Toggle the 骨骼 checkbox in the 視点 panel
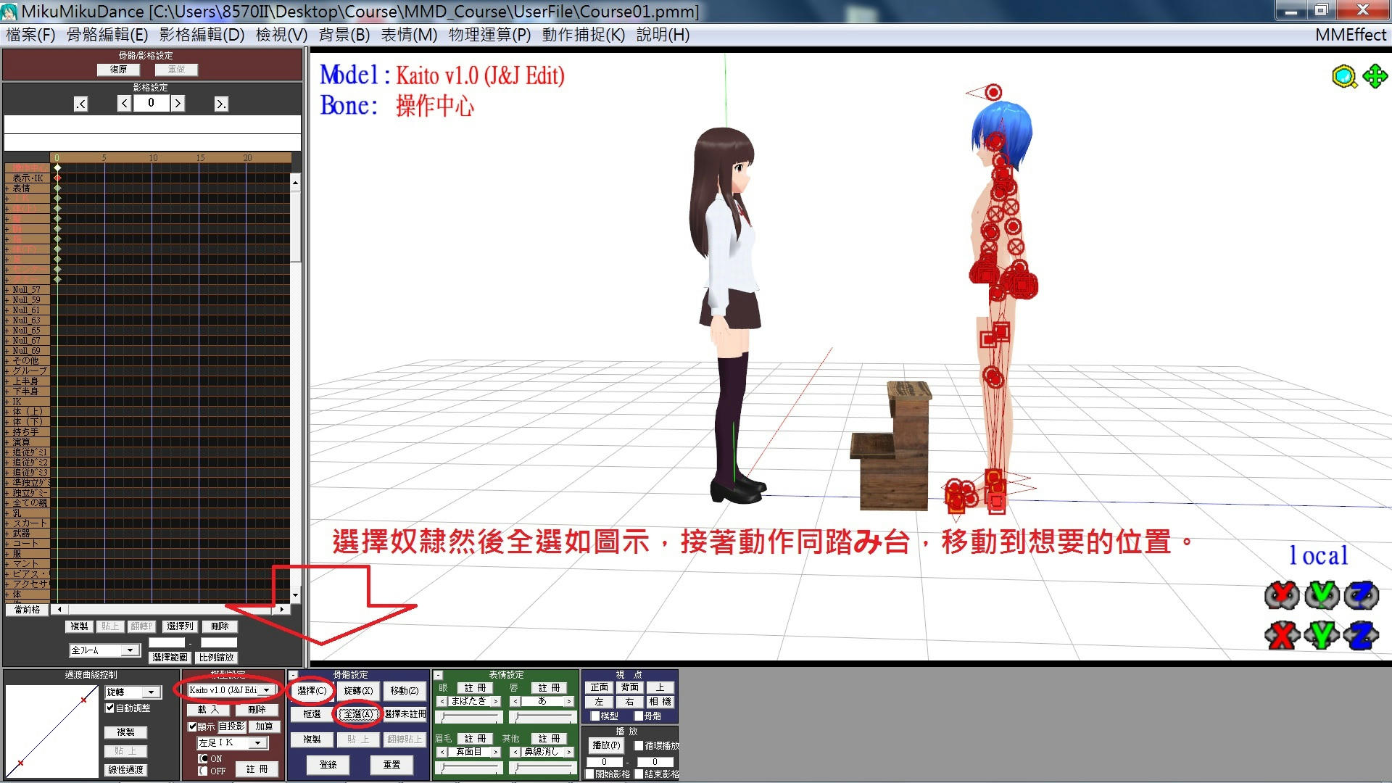This screenshot has height=783, width=1392. click(x=639, y=716)
